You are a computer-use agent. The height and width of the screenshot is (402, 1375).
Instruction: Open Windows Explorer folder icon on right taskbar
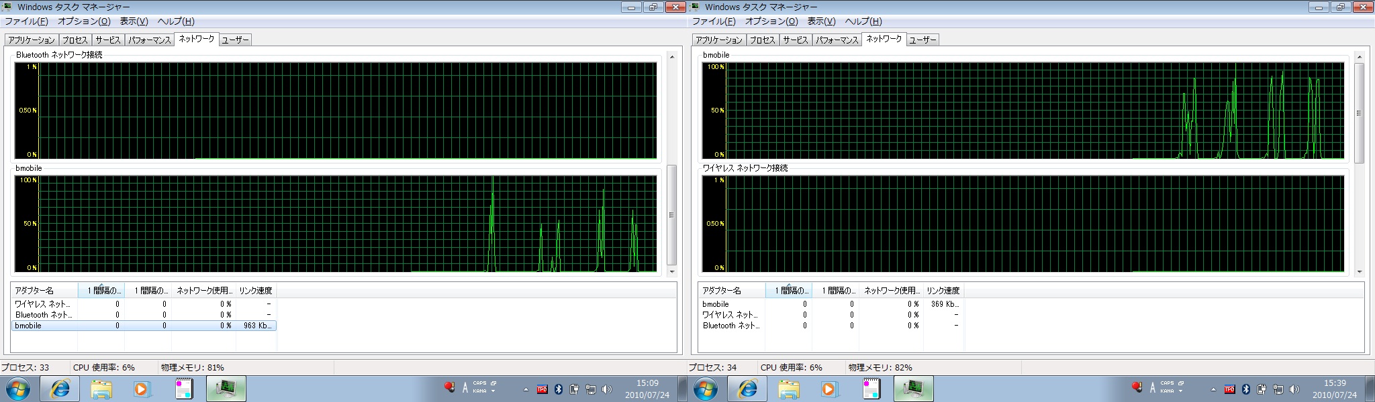point(789,389)
